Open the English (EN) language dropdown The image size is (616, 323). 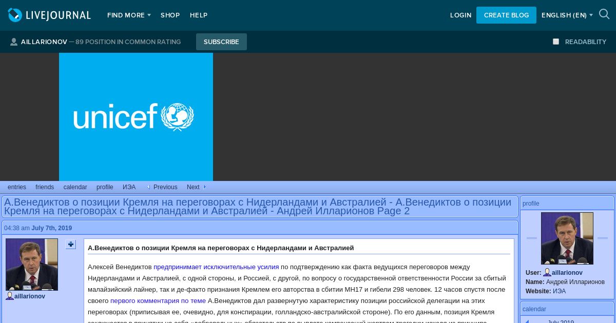(567, 15)
